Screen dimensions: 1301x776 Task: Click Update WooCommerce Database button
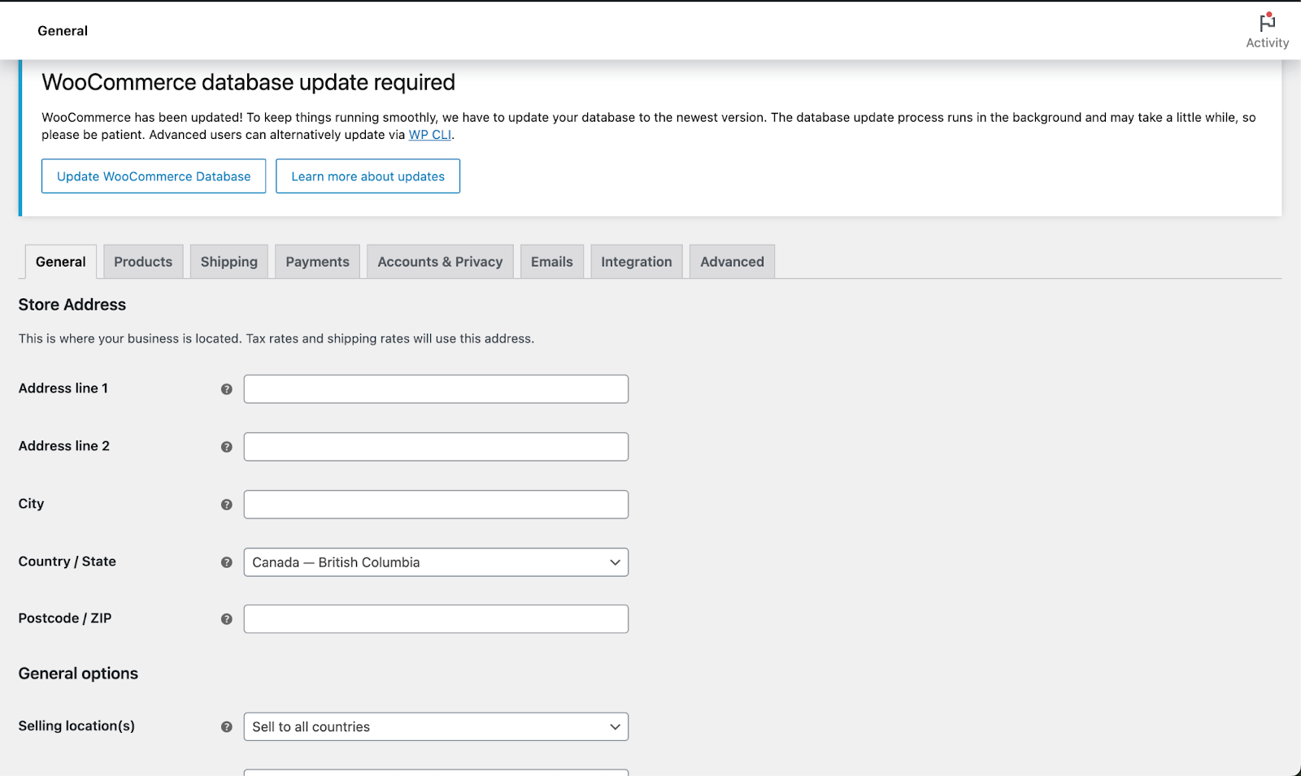[154, 176]
